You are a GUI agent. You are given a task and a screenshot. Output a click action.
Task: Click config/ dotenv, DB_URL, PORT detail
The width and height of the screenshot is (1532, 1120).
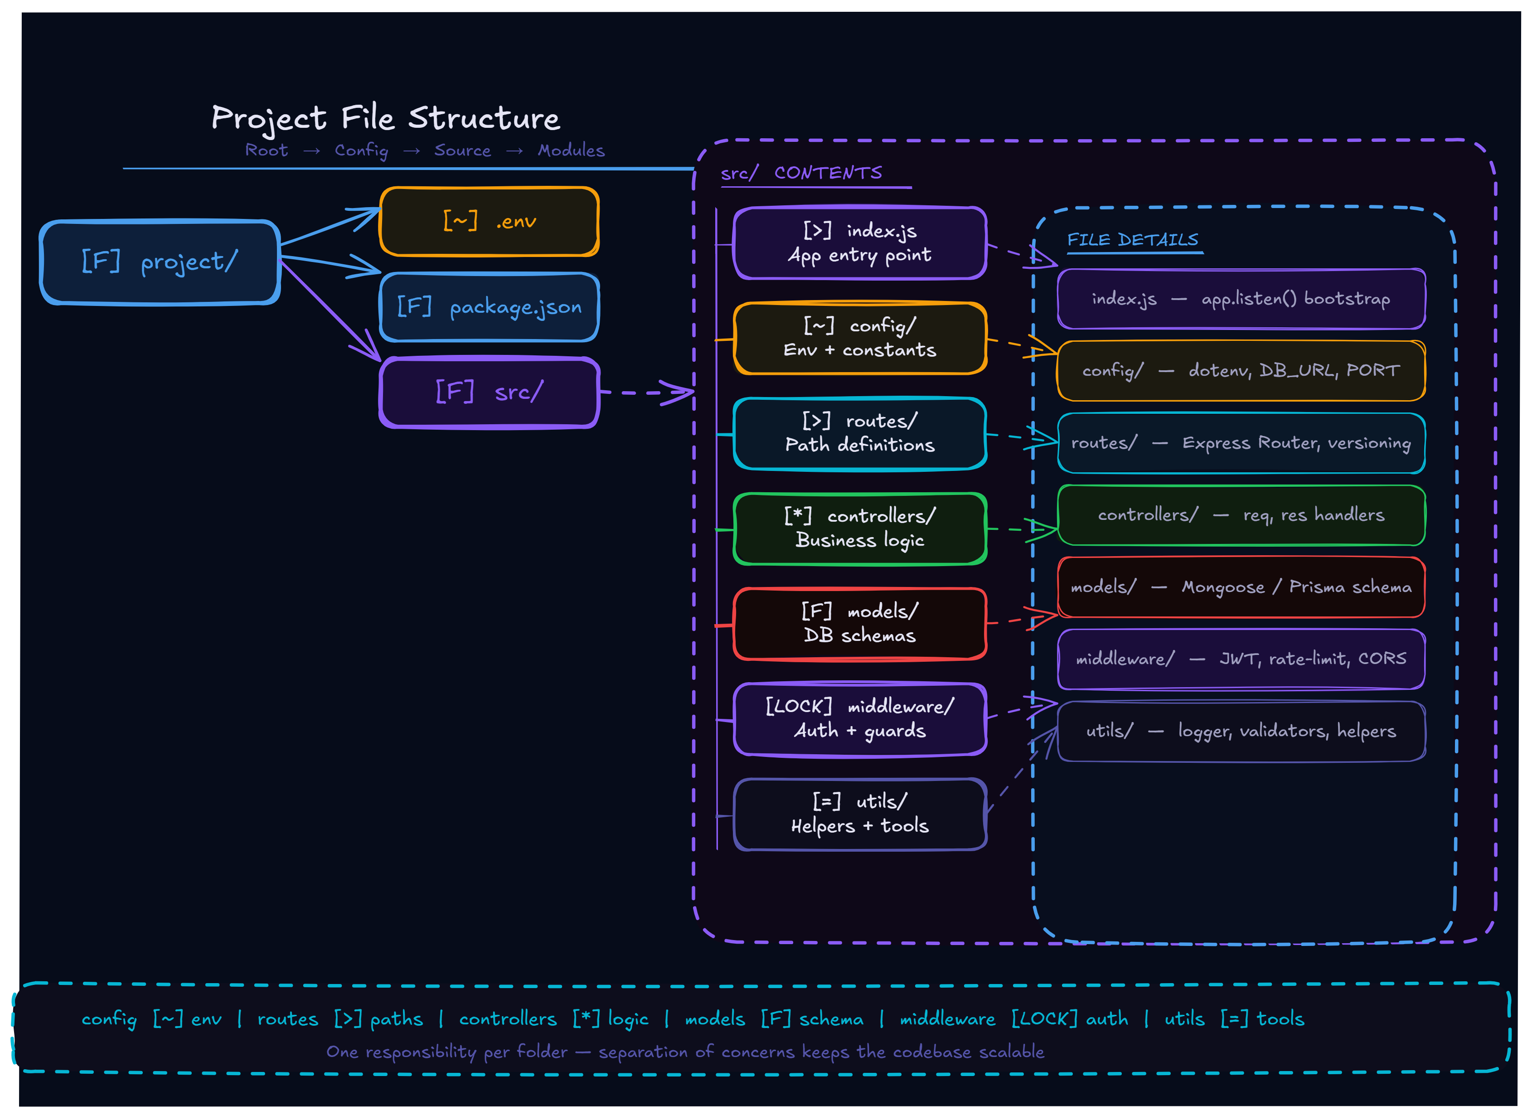pos(1241,371)
